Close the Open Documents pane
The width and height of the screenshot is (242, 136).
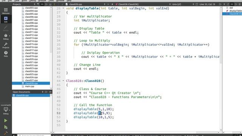point(50,92)
